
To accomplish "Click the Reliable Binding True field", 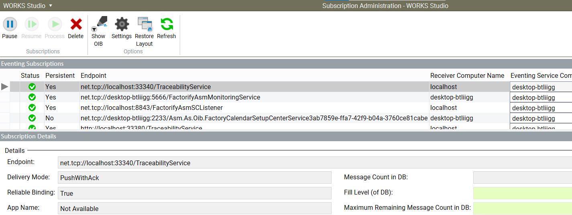I will tap(195, 193).
